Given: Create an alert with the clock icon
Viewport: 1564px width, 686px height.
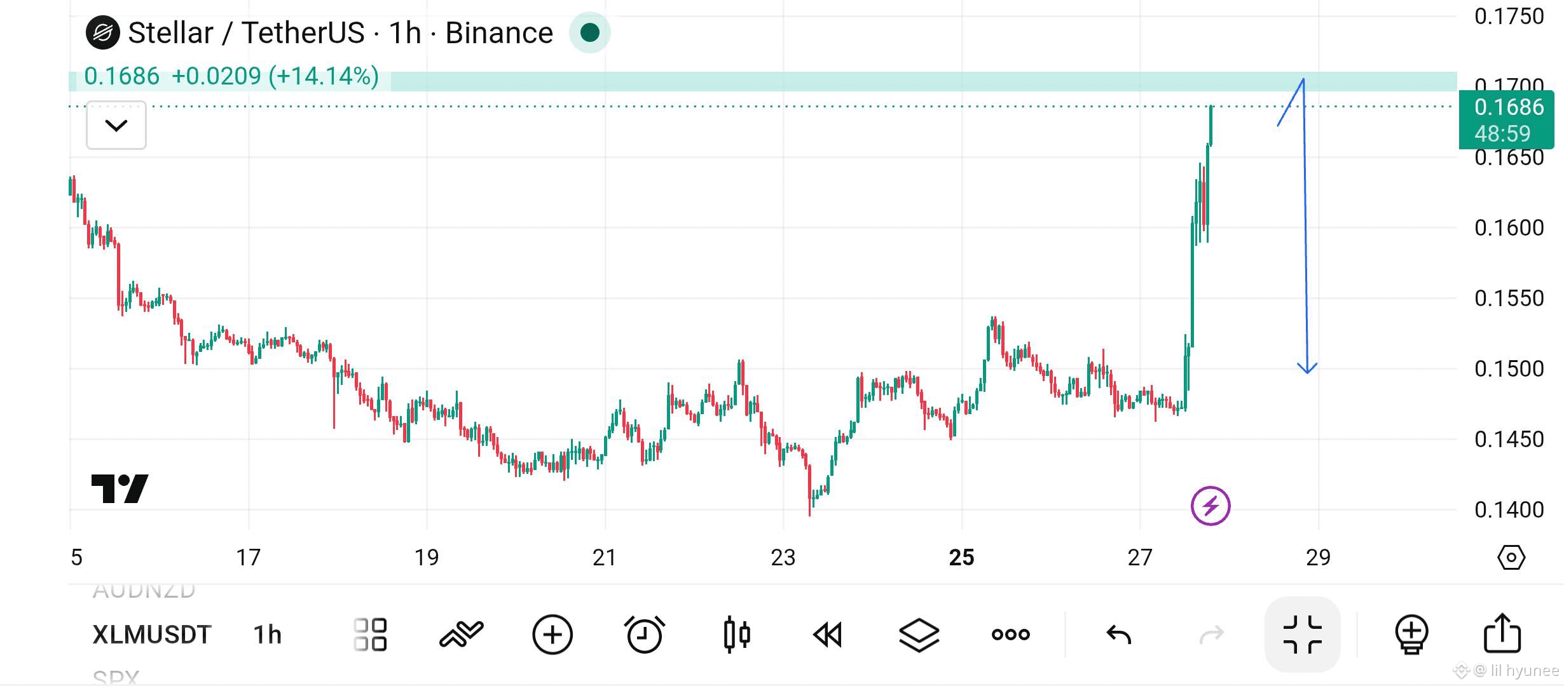Looking at the screenshot, I should pos(645,635).
